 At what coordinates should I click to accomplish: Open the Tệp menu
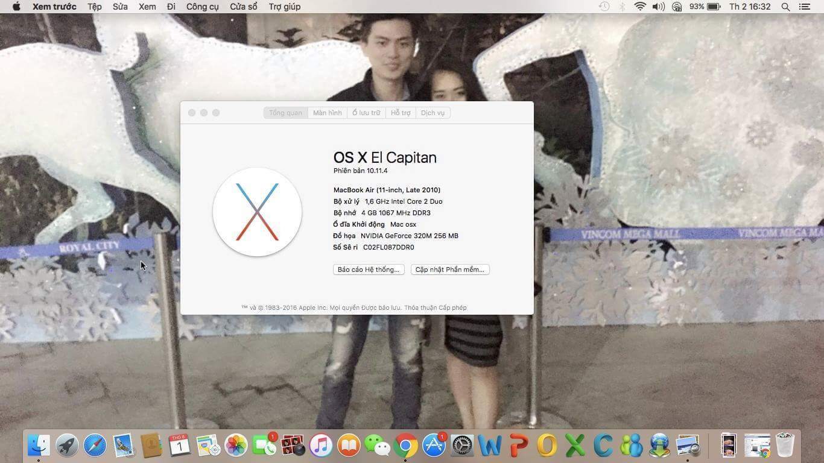(x=94, y=7)
